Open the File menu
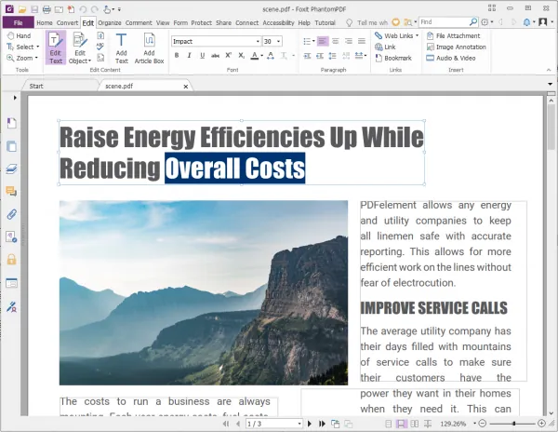 click(19, 22)
